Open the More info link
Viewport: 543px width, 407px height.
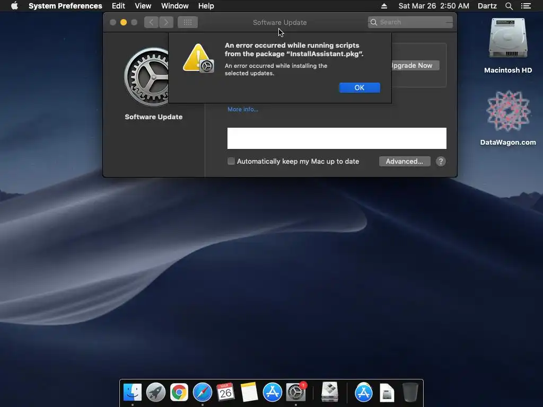tap(243, 109)
